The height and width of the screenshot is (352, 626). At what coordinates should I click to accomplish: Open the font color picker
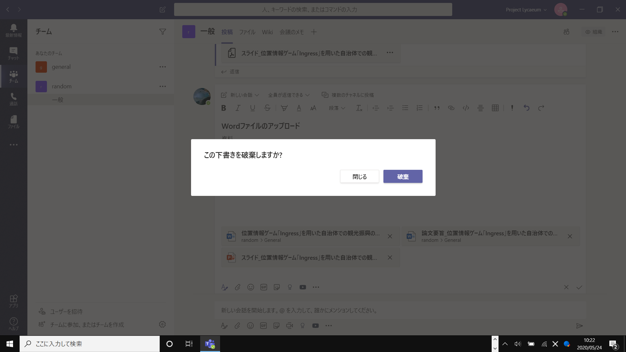coord(299,108)
